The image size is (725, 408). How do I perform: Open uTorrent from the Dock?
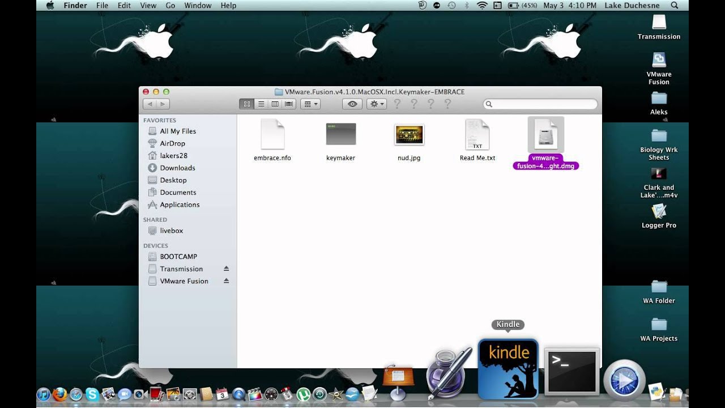pyautogui.click(x=304, y=394)
